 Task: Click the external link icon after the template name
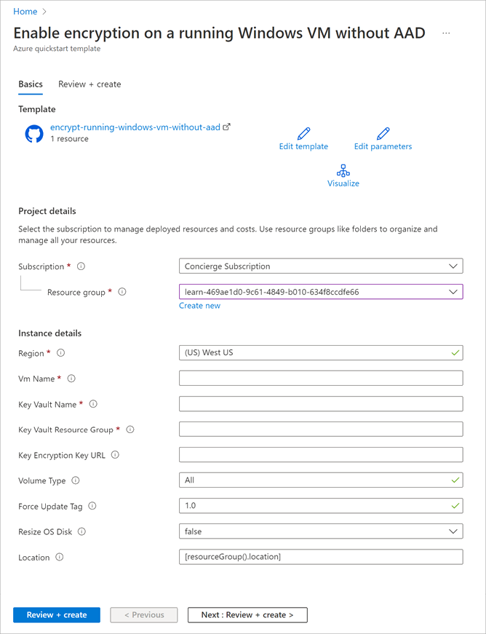pos(227,127)
